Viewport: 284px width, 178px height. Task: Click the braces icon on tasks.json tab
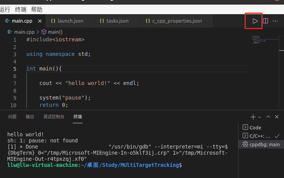click(102, 21)
